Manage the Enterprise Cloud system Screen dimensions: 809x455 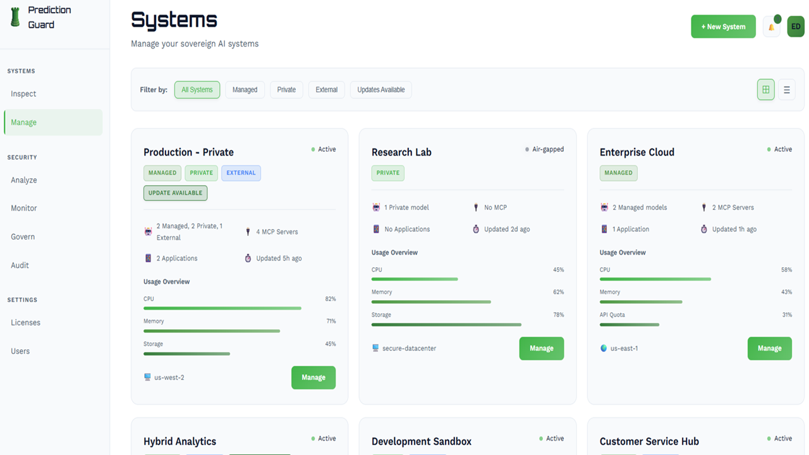770,348
